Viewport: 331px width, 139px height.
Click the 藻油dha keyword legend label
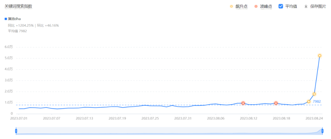click(x=14, y=19)
